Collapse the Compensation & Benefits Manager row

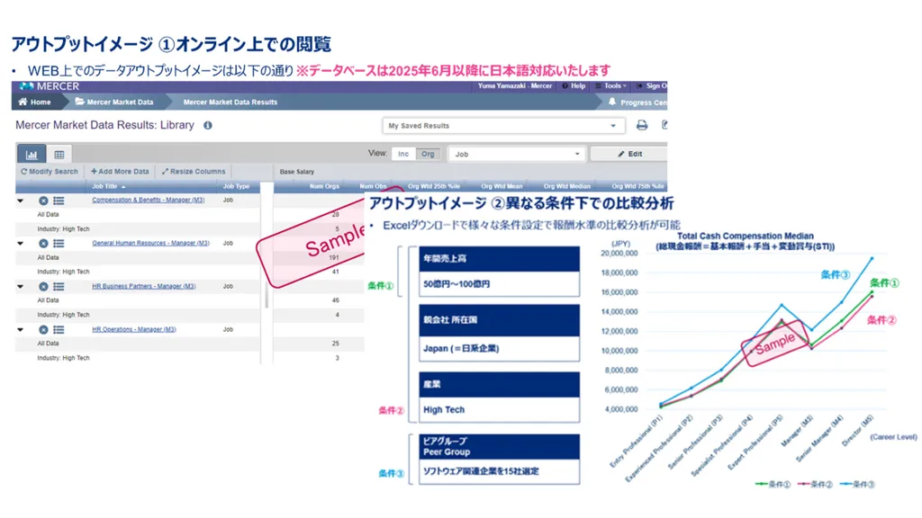[21, 201]
